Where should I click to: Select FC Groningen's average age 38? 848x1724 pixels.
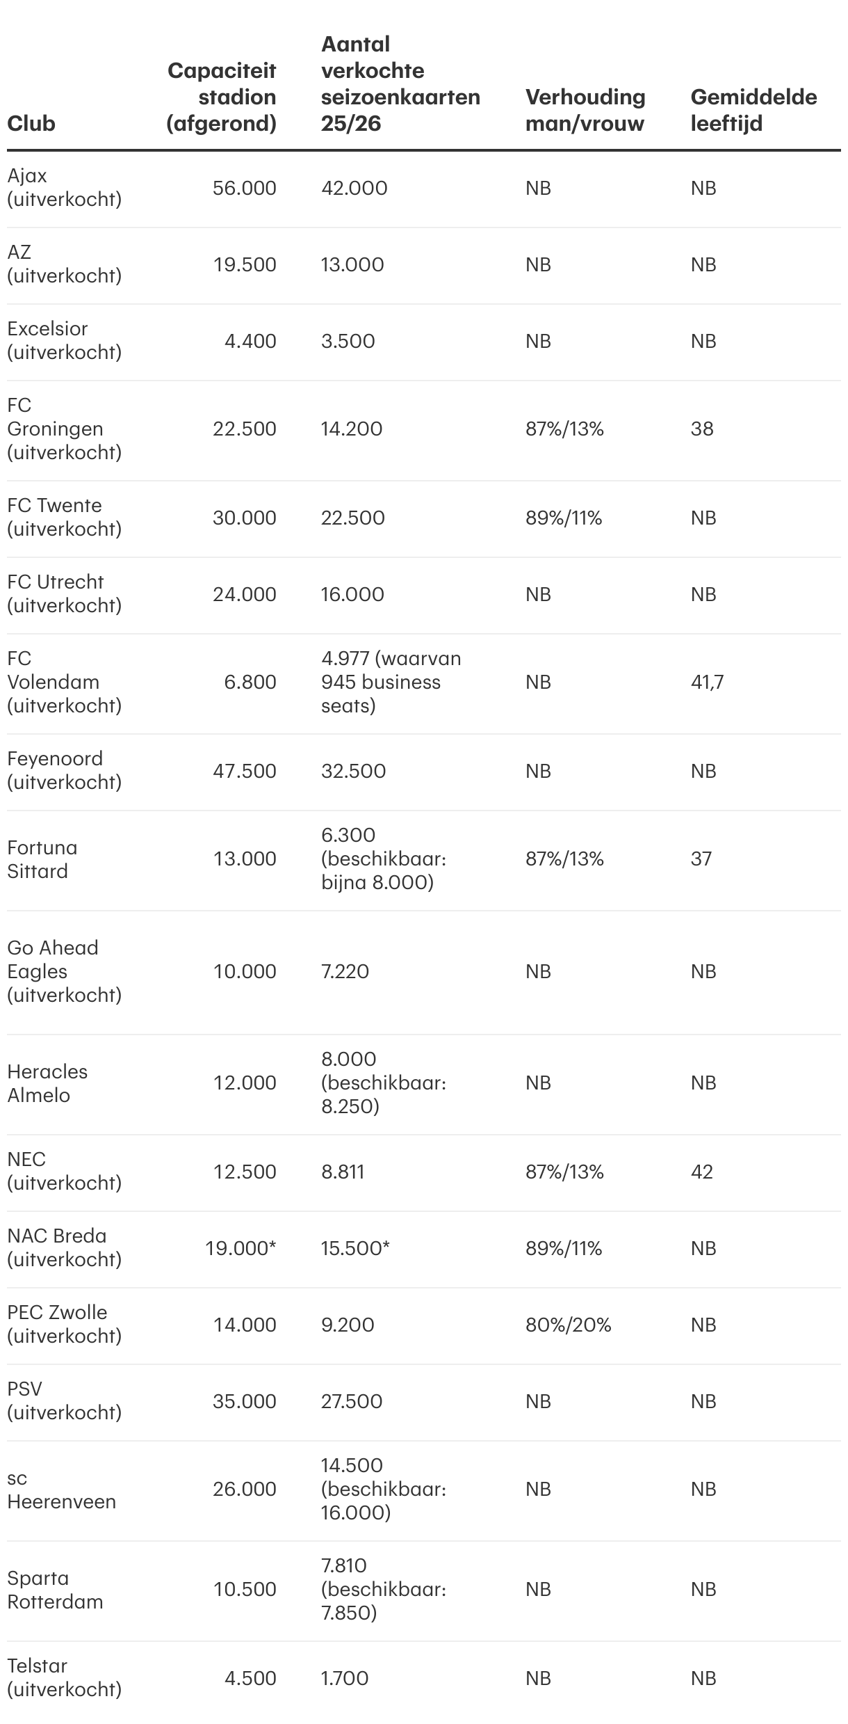point(702,429)
